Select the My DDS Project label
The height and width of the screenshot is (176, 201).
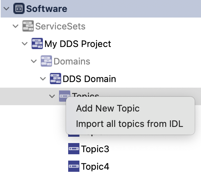coord(78,44)
